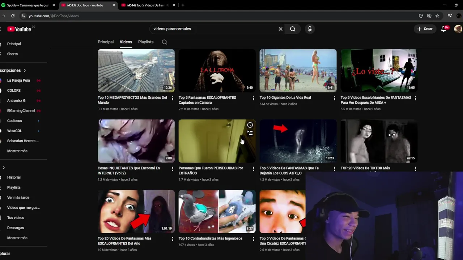Expand the Suscripciones section chevron

pyautogui.click(x=25, y=70)
